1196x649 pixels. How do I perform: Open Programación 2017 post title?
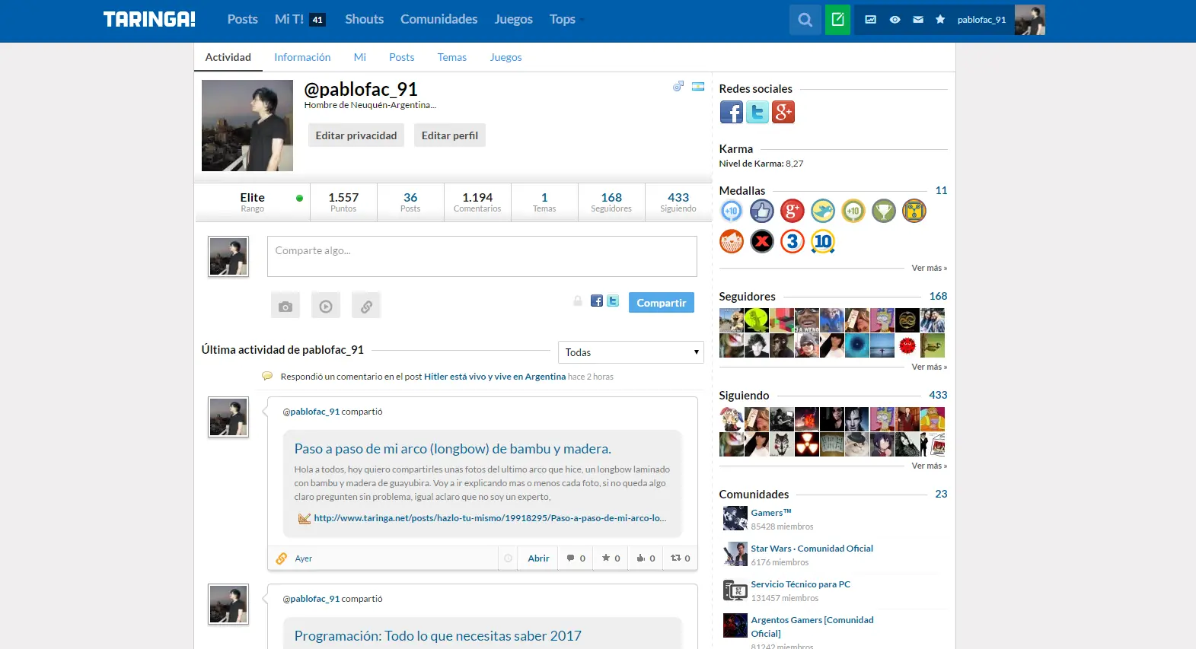438,636
